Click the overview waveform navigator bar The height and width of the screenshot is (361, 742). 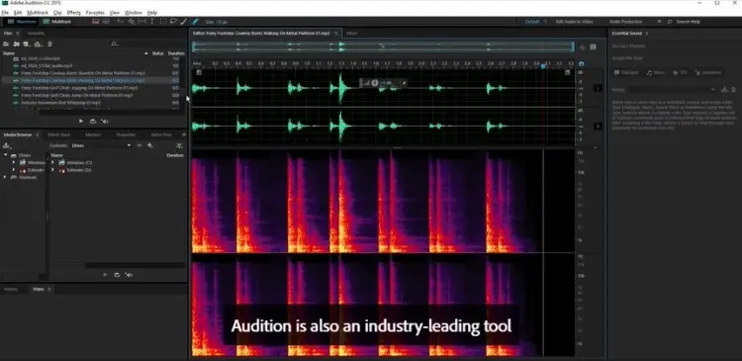coord(382,46)
